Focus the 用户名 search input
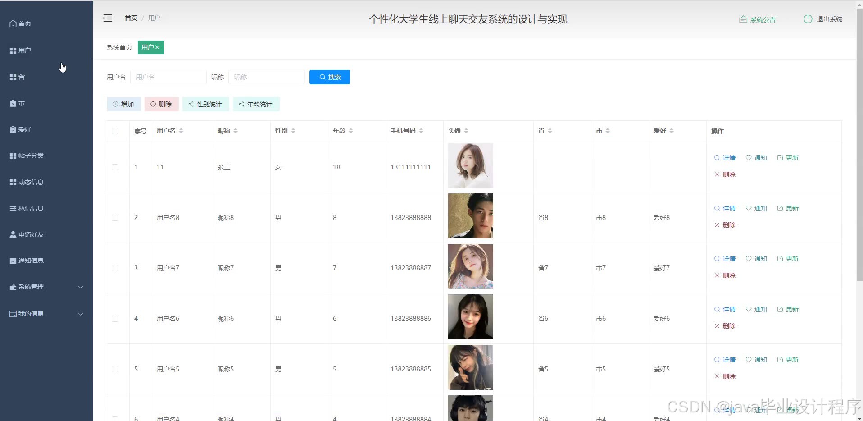This screenshot has height=421, width=863. [x=168, y=77]
